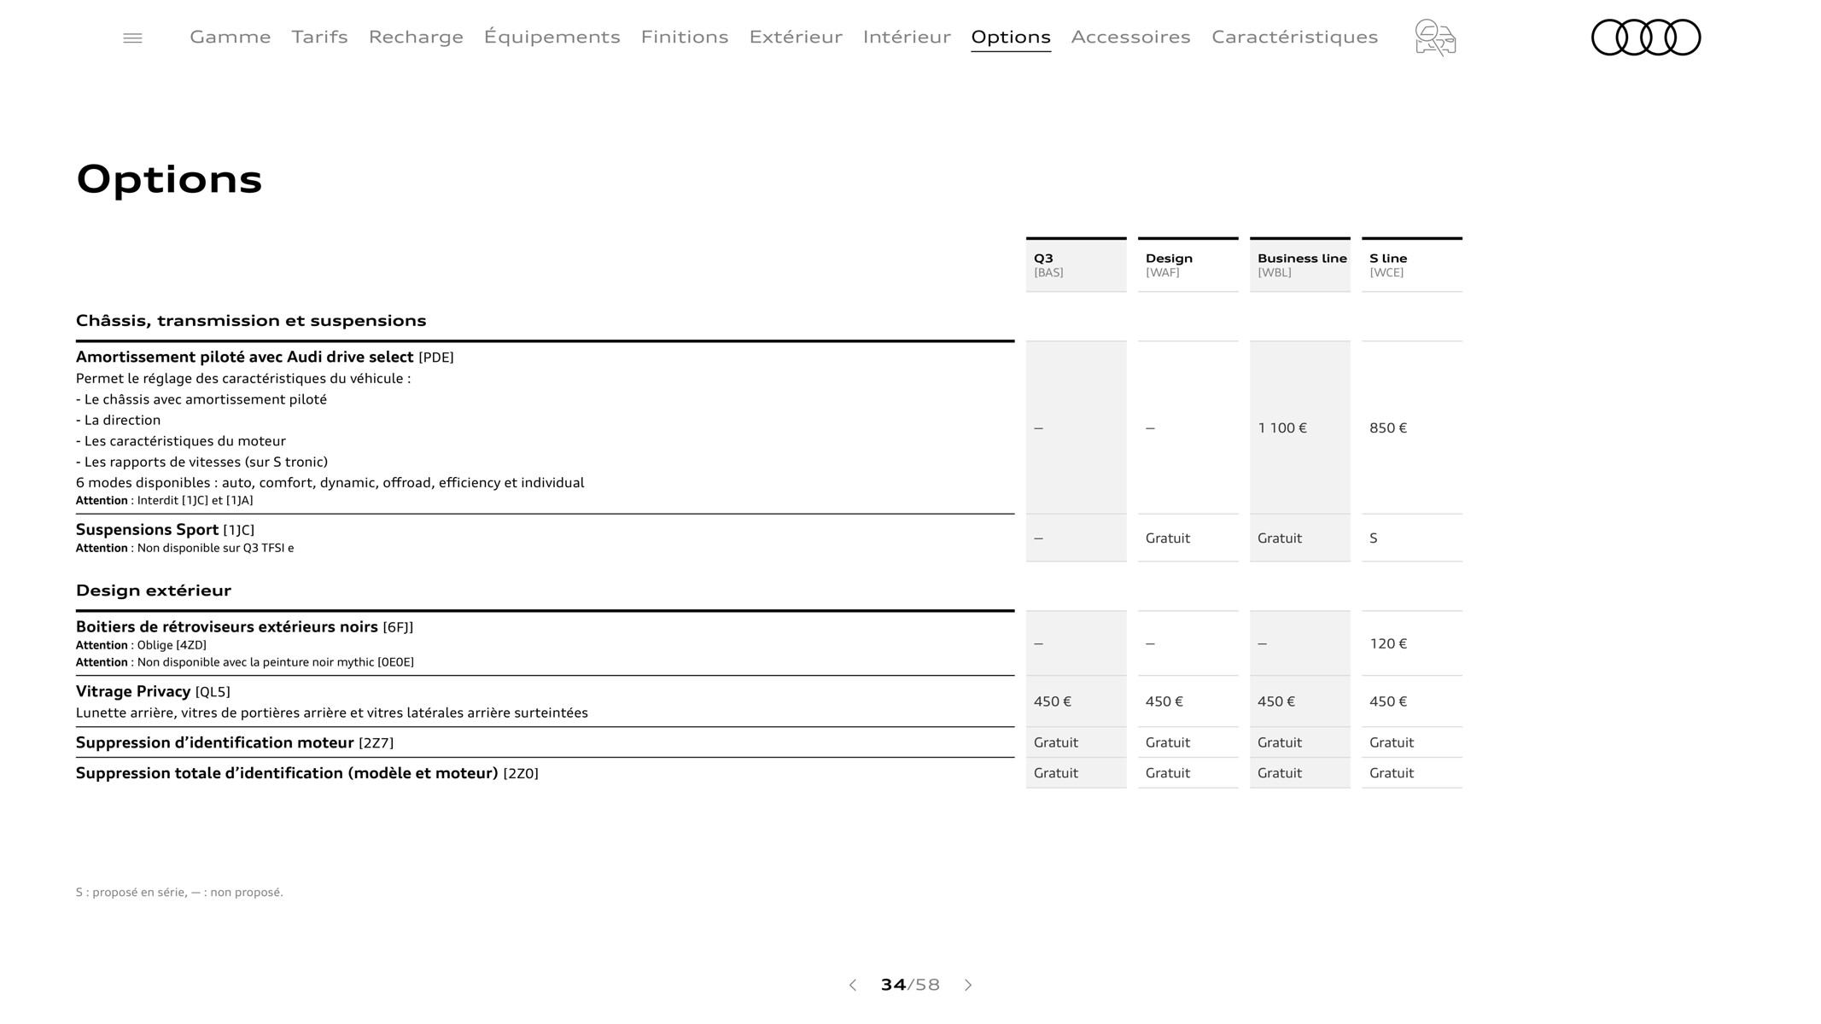This screenshot has width=1821, height=1024.
Task: Switch to the Équipements tab
Action: coord(552,37)
